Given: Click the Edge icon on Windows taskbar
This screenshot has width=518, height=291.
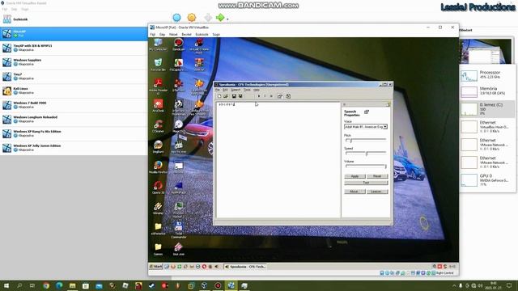Looking at the screenshot, I should click(x=59, y=285).
